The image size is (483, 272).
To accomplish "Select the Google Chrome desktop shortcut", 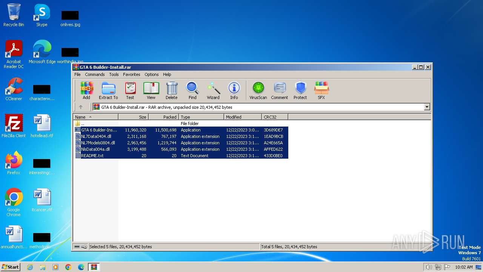I will (x=14, y=203).
